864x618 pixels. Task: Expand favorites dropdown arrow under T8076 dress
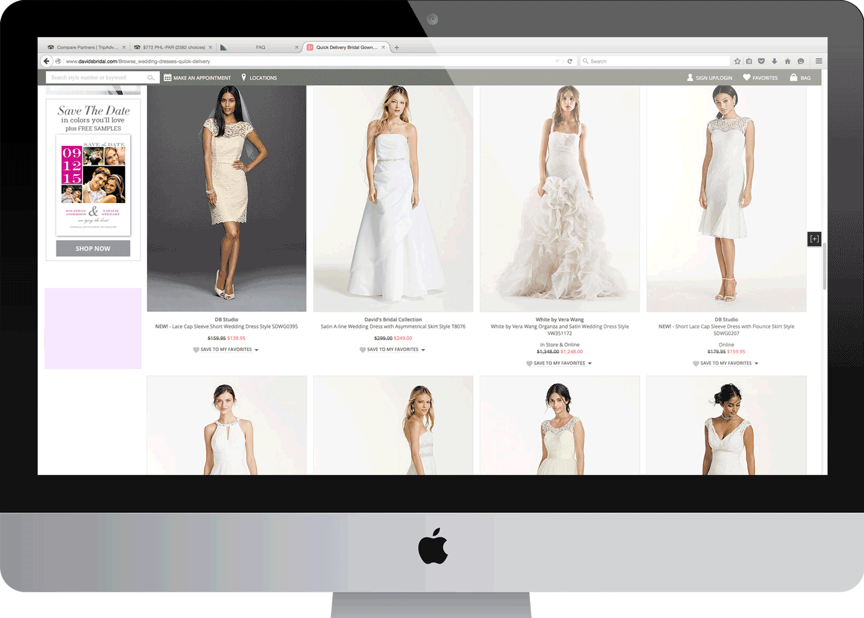pos(423,350)
